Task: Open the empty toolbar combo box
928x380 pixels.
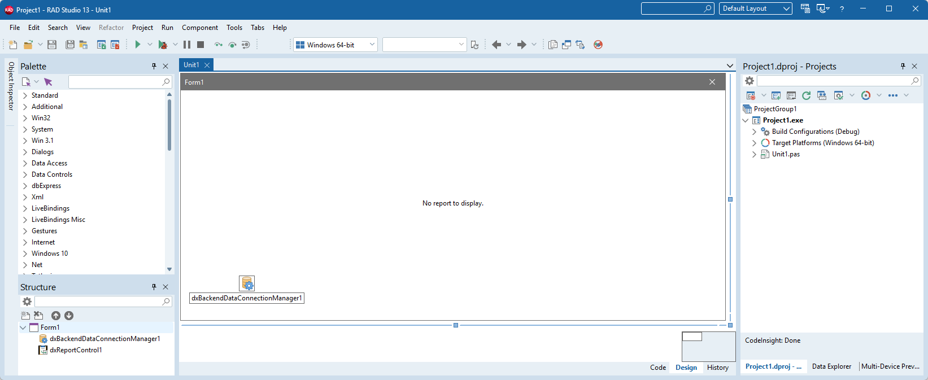Action: pos(461,45)
